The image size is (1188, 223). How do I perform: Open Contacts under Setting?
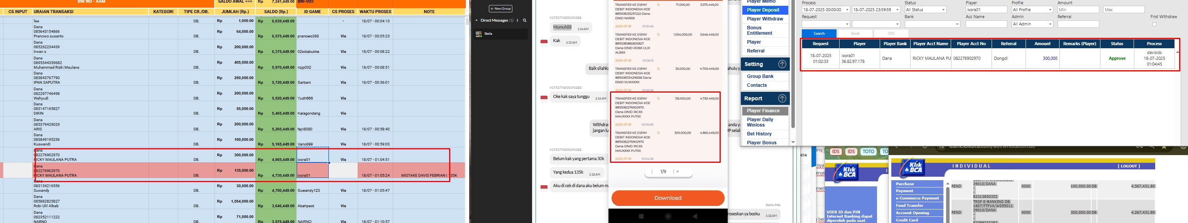click(x=765, y=85)
